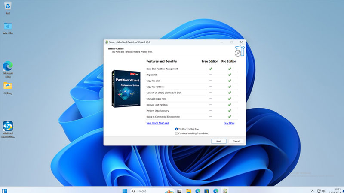Open Edge icon left of Microsoft Store
Image resolution: width=344 pixels, height=193 pixels.
(198, 191)
